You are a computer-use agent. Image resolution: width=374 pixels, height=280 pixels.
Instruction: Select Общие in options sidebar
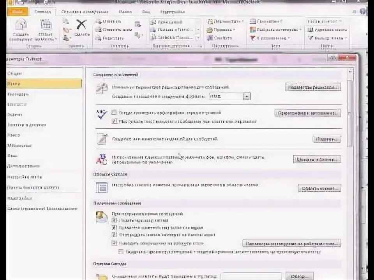coord(44,73)
